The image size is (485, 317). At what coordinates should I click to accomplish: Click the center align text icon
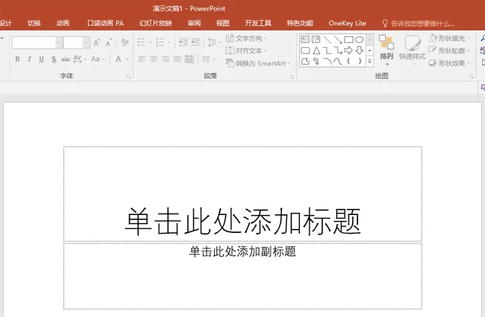[x=153, y=59]
